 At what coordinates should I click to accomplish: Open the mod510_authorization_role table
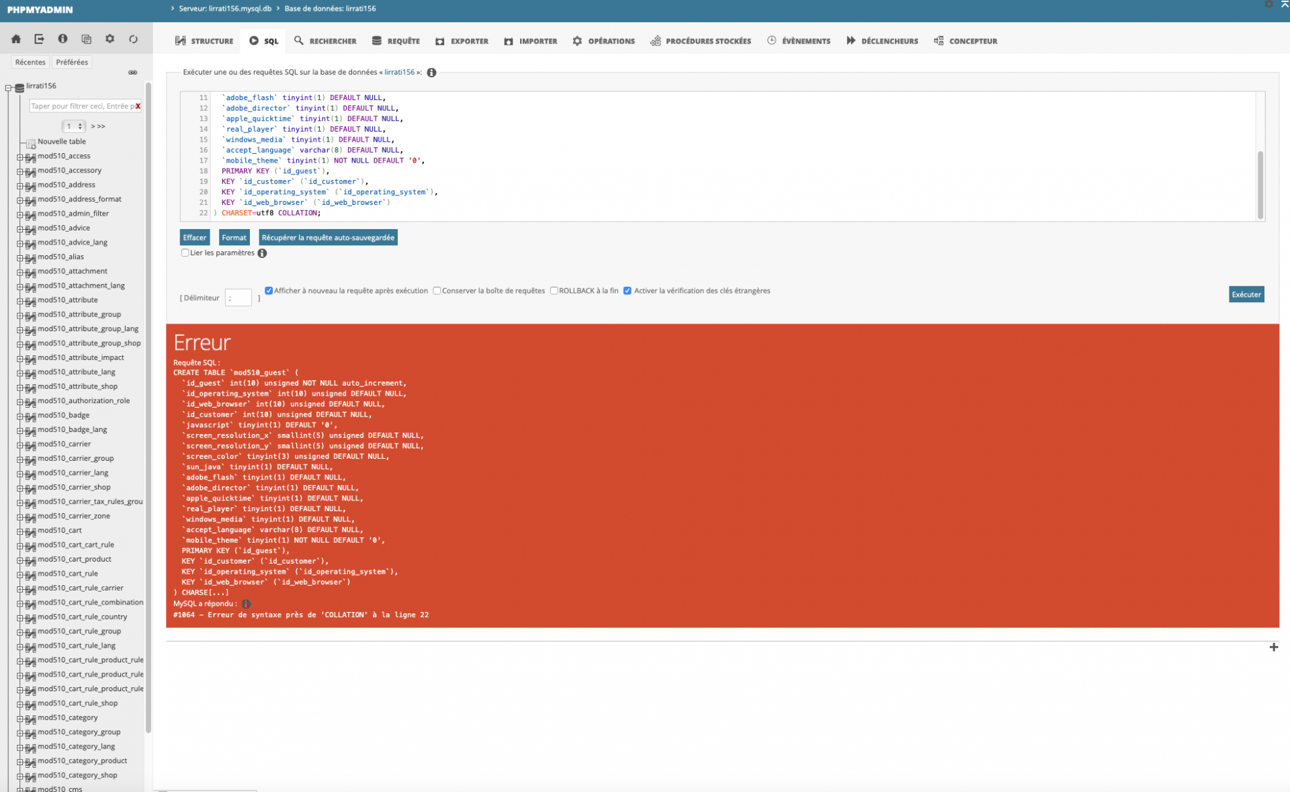[x=83, y=401]
